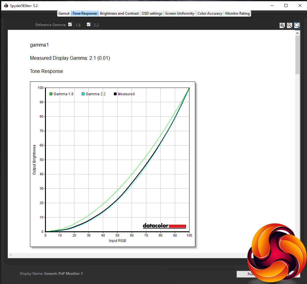Minimize the Spyder5Elite window
Viewport: 307px width, 284px height.
point(272,6)
